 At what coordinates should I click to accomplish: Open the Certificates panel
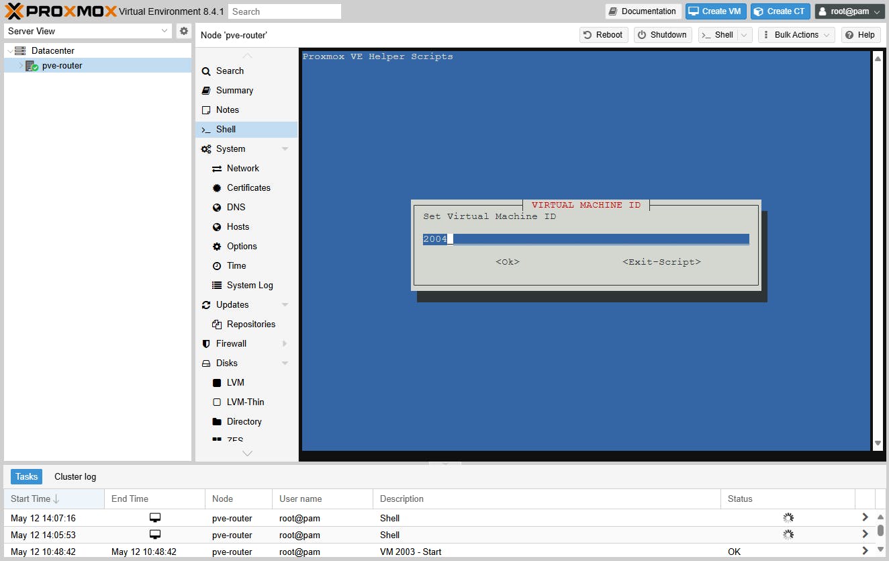pyautogui.click(x=216, y=187)
